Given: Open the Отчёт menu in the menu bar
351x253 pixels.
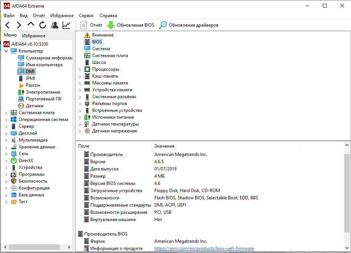Looking at the screenshot, I should click(x=39, y=16).
